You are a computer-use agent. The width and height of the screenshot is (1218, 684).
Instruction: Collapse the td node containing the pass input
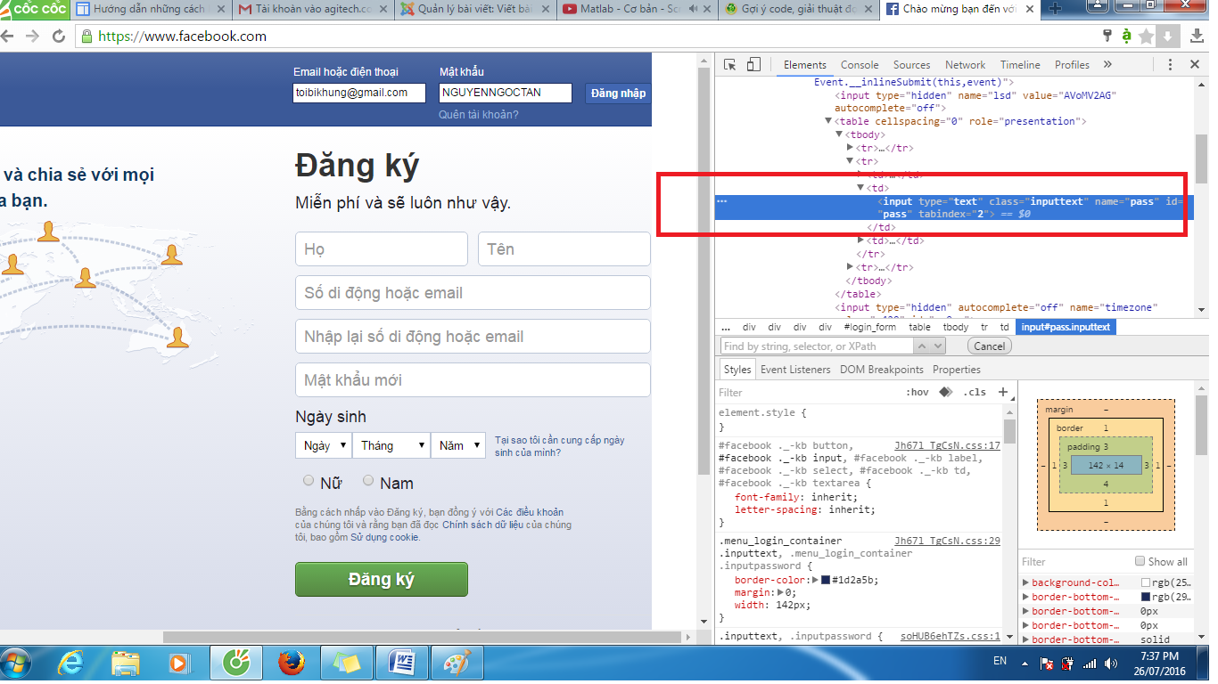coord(860,188)
